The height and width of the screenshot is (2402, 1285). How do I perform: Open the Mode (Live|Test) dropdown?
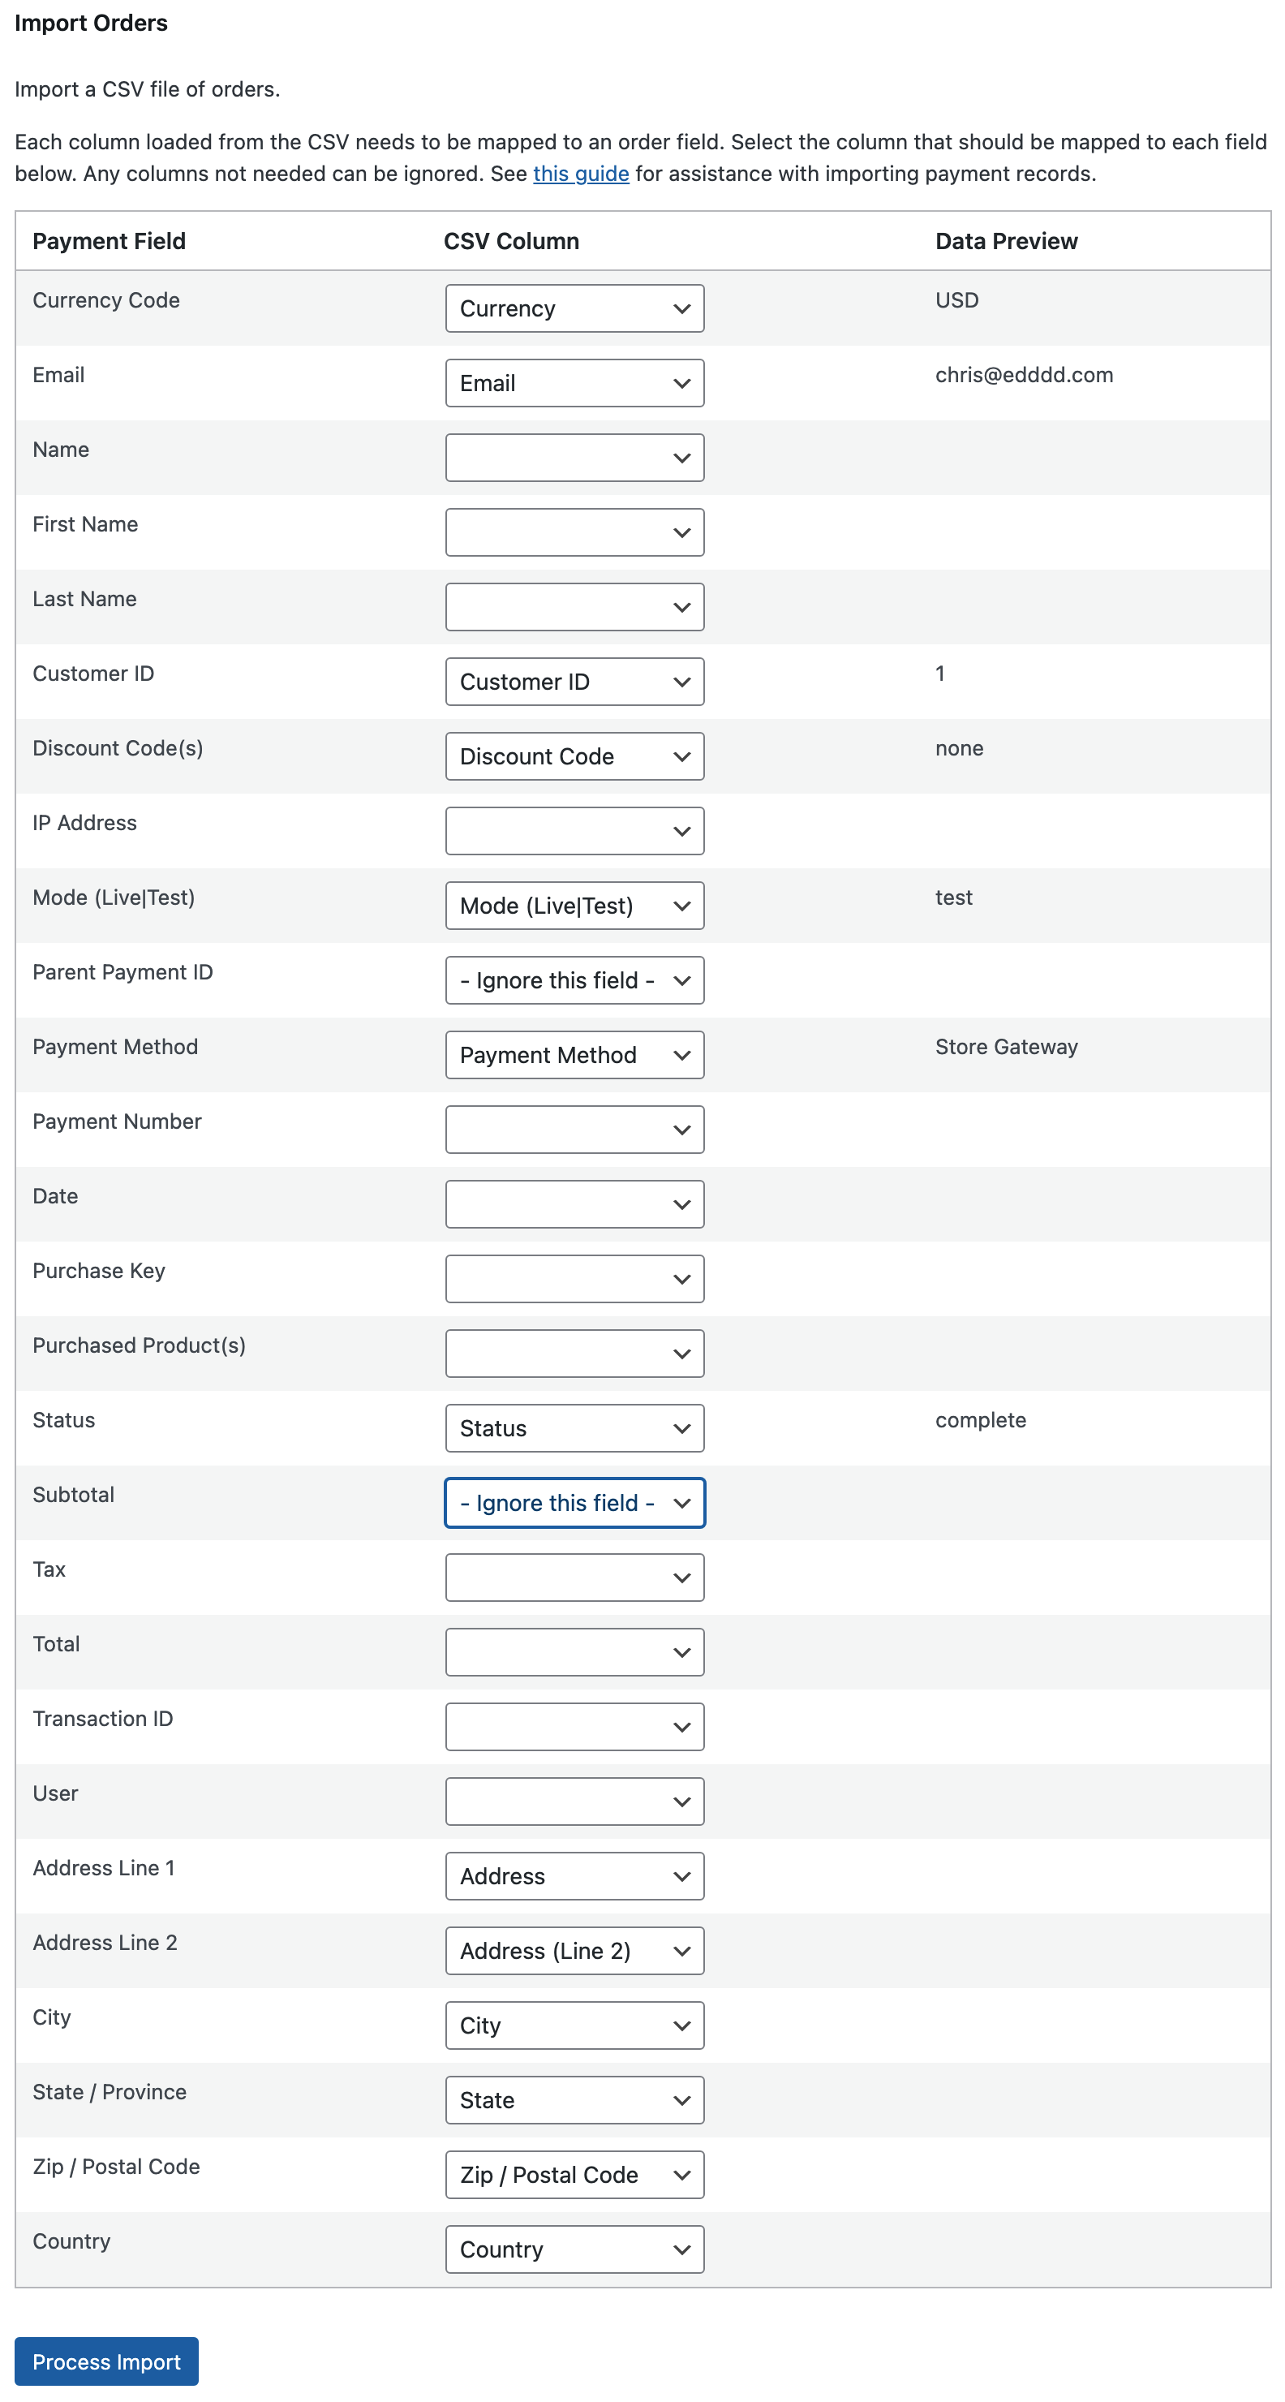574,905
